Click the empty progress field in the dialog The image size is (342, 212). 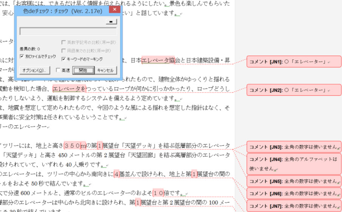(68, 31)
